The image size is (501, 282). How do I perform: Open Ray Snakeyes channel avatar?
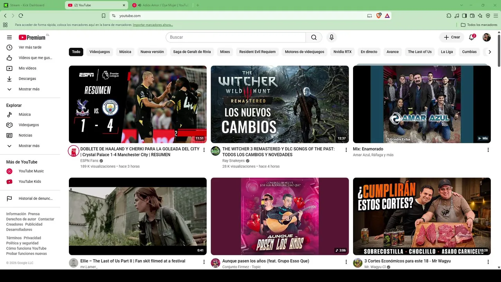pyautogui.click(x=216, y=151)
